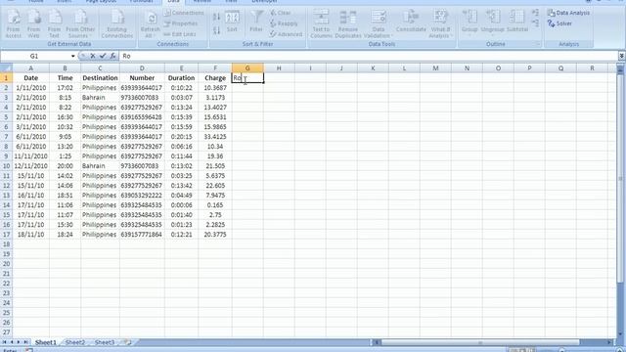Select the charge cell 0.165
Screen dimensions: 626x352
pos(215,205)
